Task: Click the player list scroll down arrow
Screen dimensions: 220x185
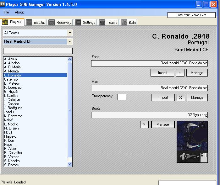Action: click(69, 164)
